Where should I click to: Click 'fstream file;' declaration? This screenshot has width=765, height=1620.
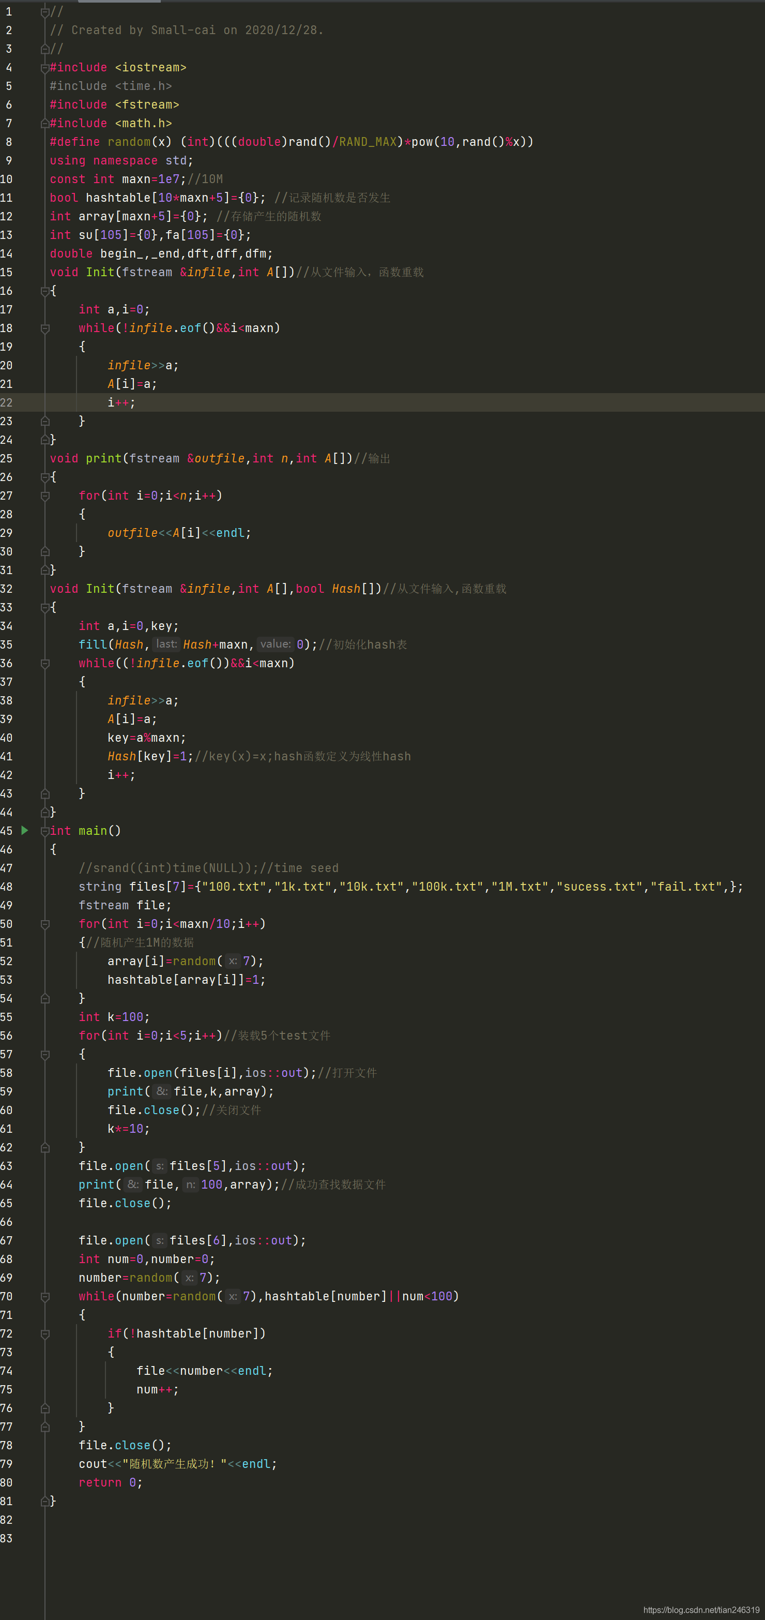tap(125, 905)
